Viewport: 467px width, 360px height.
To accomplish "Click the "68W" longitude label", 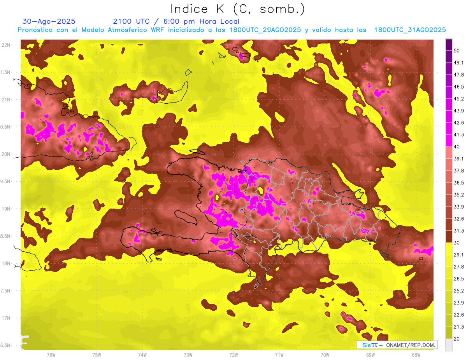I will click(416, 355).
